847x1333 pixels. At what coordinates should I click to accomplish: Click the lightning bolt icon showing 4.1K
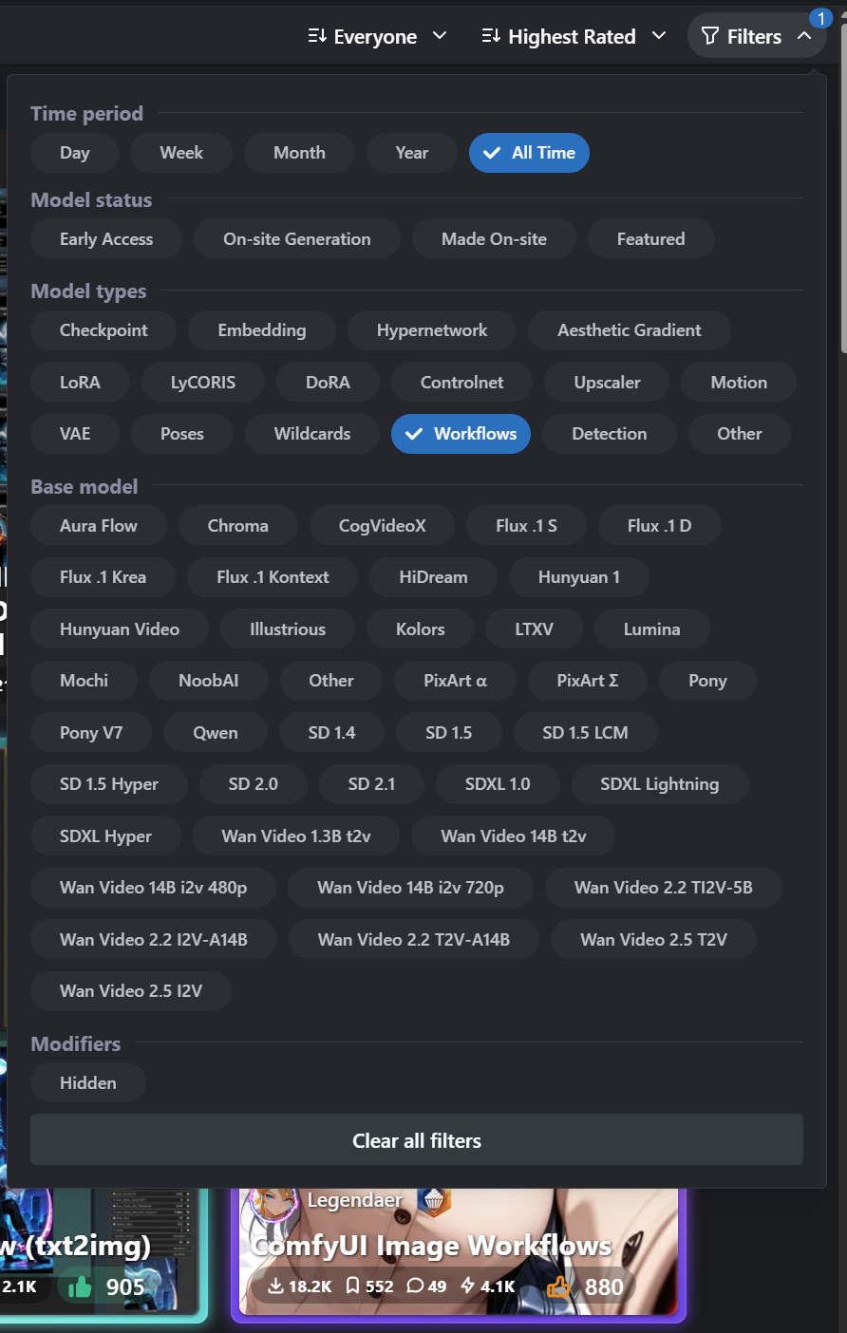tap(467, 1286)
